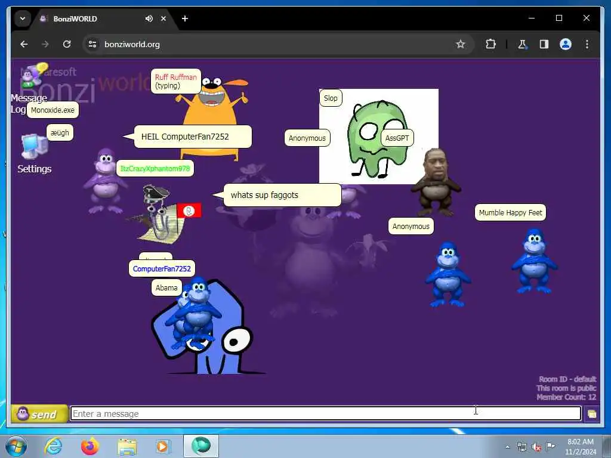Click the blue Bonzi under Anonymous tag
Screen dimensions: 611x458
coord(448,274)
